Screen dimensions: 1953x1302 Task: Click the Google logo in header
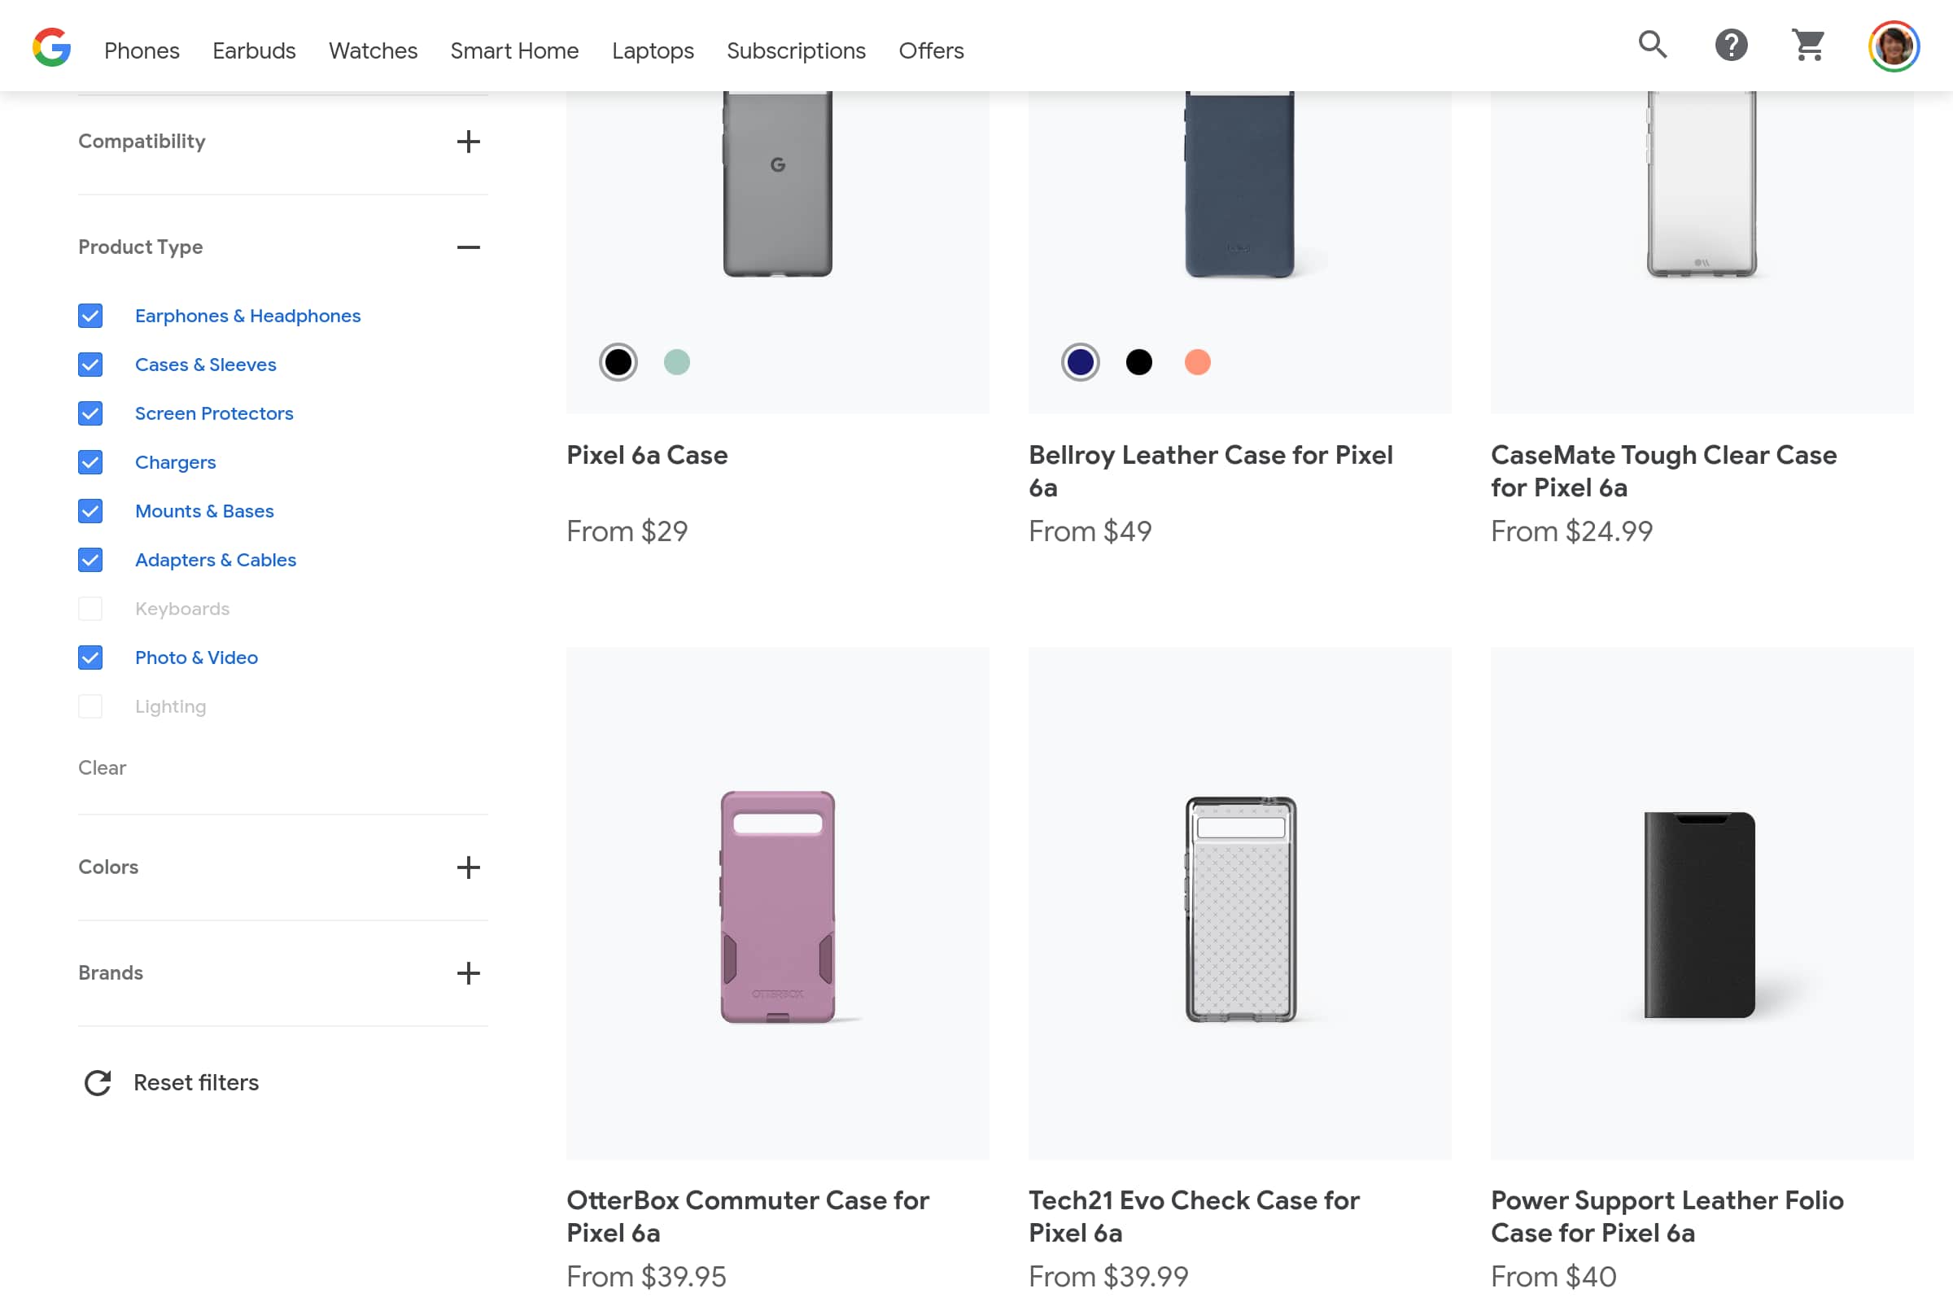[x=51, y=48]
